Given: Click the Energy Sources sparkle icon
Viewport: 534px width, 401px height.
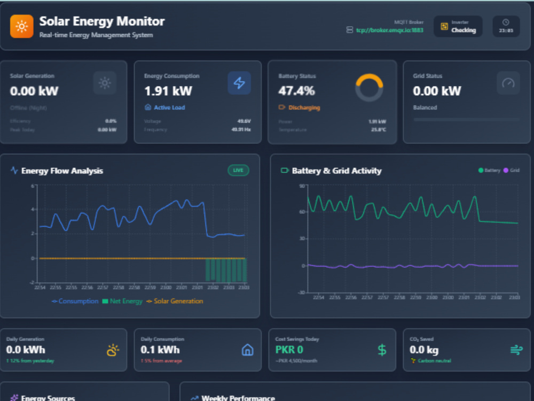Looking at the screenshot, I should pyautogui.click(x=14, y=398).
